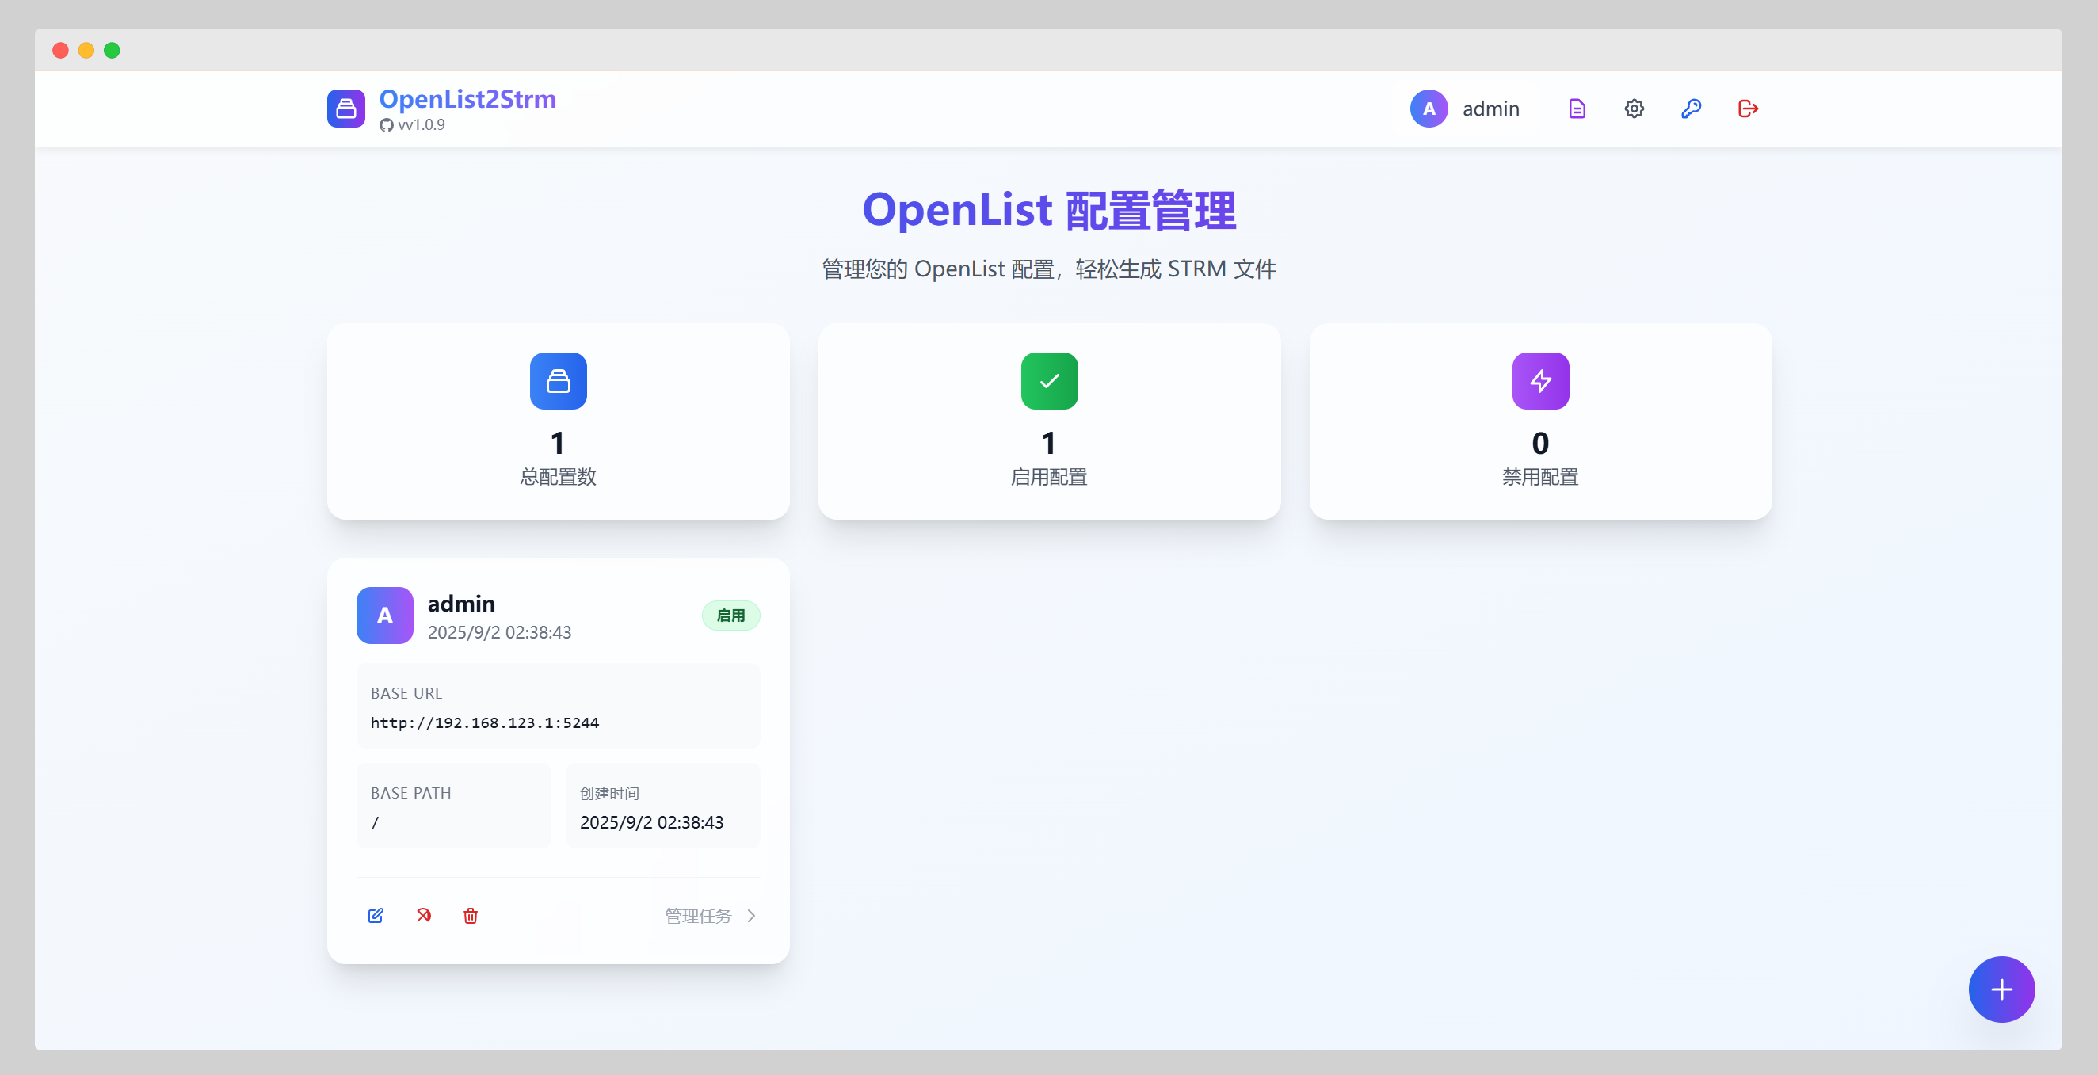The width and height of the screenshot is (2098, 1075).
Task: Click the admin username in the header
Action: 1490,109
